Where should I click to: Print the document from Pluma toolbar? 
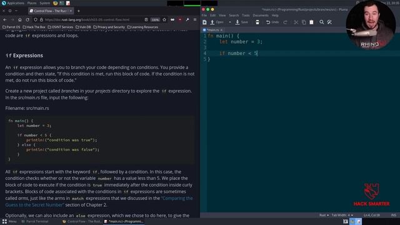coord(257,22)
